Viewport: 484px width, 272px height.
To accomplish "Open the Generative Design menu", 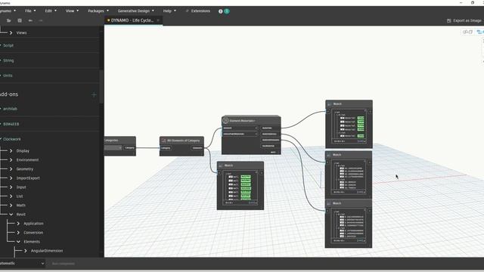I will click(136, 11).
